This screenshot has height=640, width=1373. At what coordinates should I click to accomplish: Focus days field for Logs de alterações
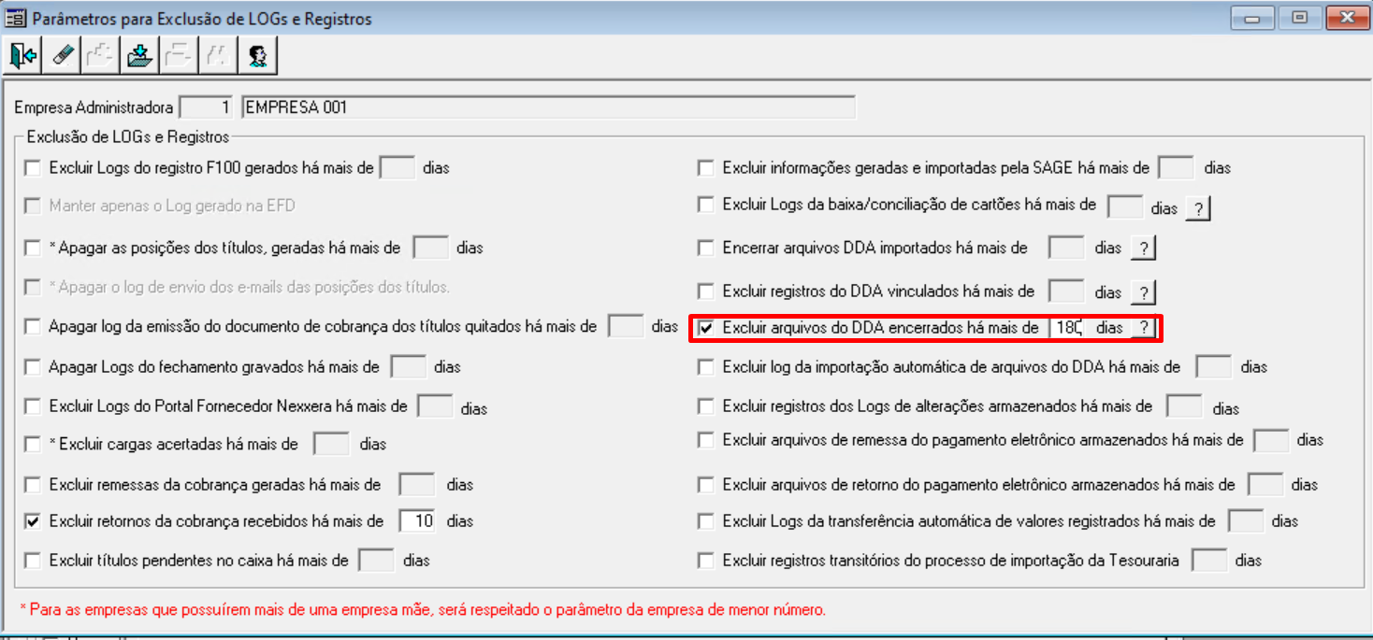pos(1185,406)
